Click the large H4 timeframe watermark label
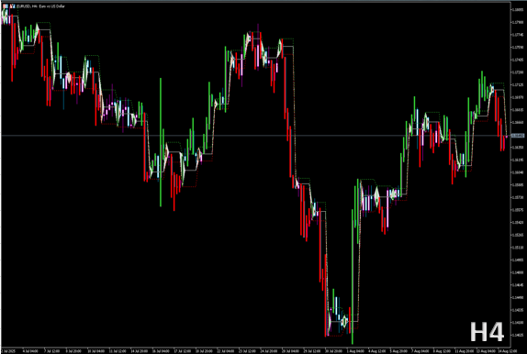Screen dimensions: 527x354 487,332
